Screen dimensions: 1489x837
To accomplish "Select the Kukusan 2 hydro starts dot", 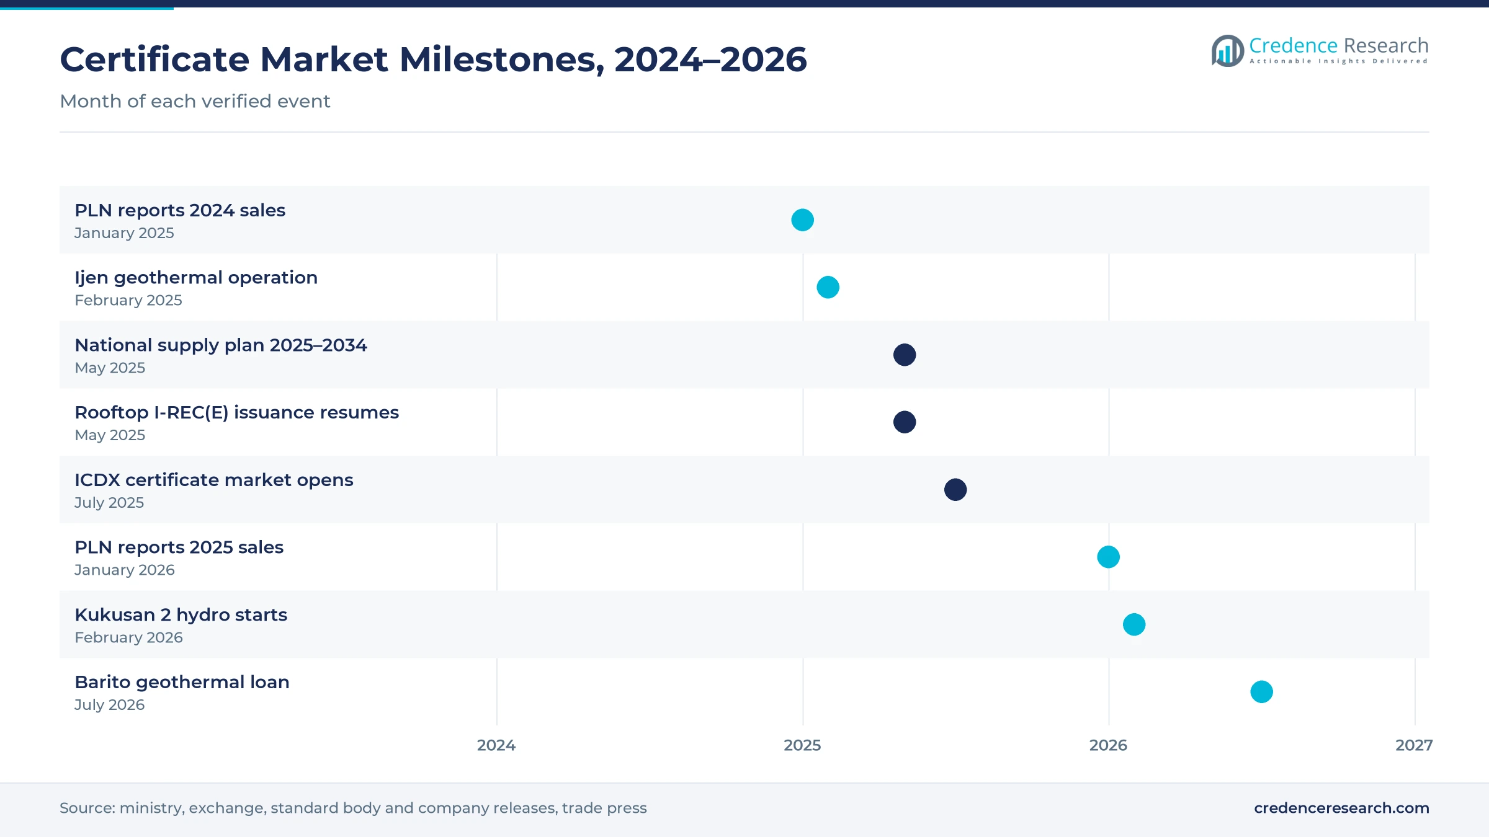I will coord(1134,624).
